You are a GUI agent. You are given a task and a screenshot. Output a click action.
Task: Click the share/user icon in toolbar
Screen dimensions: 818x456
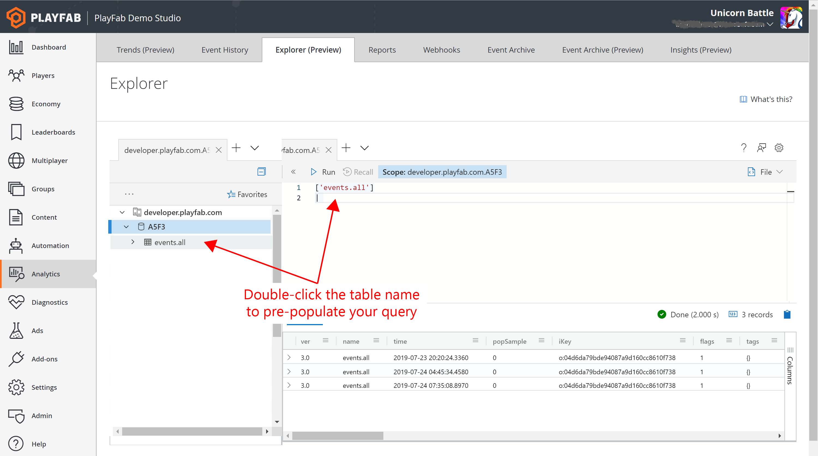pyautogui.click(x=761, y=148)
